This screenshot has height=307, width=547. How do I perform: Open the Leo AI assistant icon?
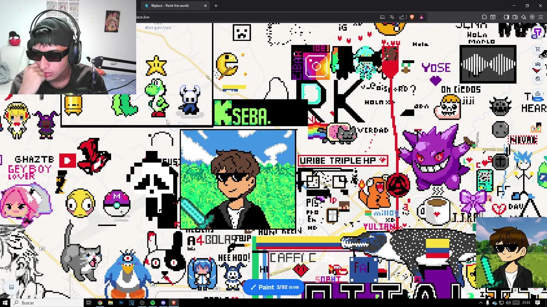coord(523,17)
